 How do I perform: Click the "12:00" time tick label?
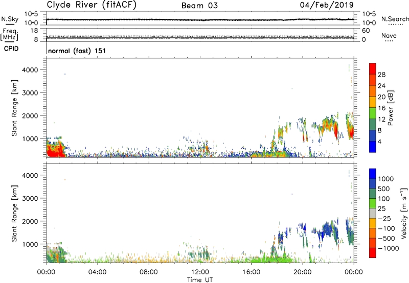click(x=200, y=272)
